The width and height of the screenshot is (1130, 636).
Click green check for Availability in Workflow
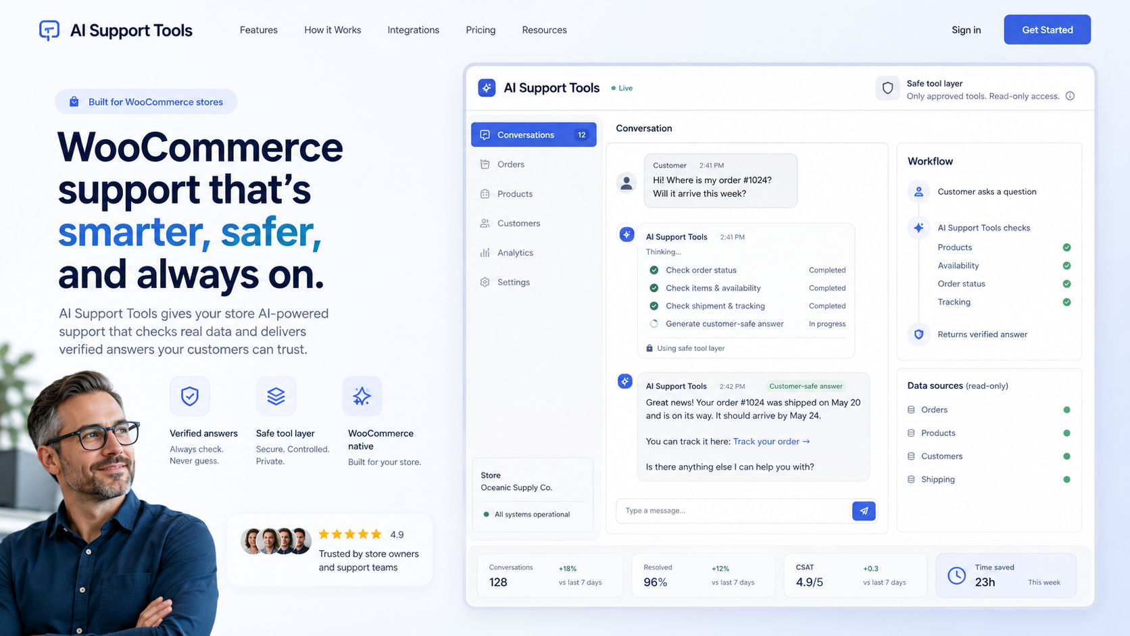1066,266
